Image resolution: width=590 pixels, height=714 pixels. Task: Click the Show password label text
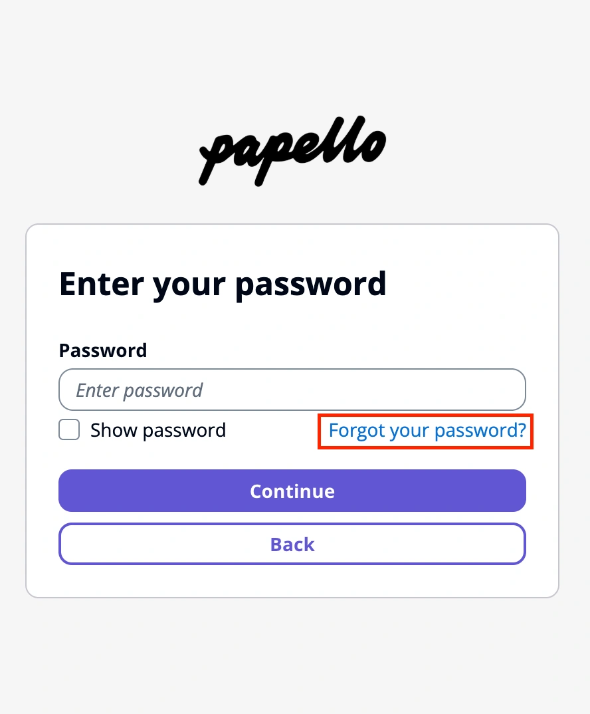(x=157, y=430)
